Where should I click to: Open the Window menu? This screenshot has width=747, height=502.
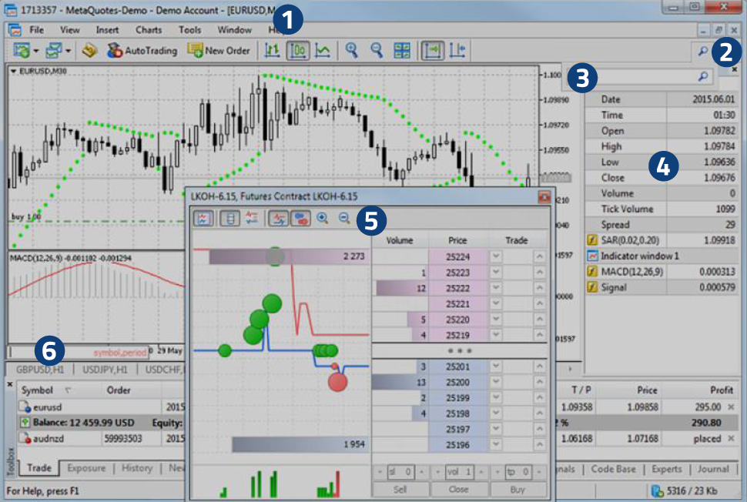(x=234, y=29)
